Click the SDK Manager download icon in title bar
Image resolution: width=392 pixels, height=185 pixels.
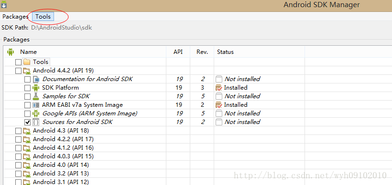[4, 4]
